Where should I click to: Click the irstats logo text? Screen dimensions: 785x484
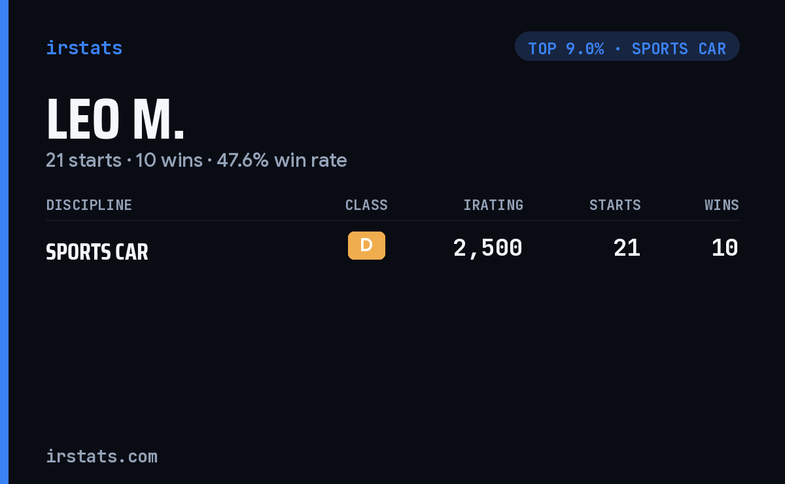click(x=84, y=48)
